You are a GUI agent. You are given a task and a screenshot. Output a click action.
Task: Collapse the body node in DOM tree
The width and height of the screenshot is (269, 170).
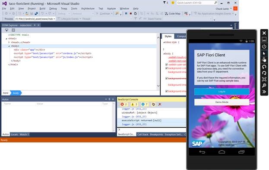[x=9, y=46]
